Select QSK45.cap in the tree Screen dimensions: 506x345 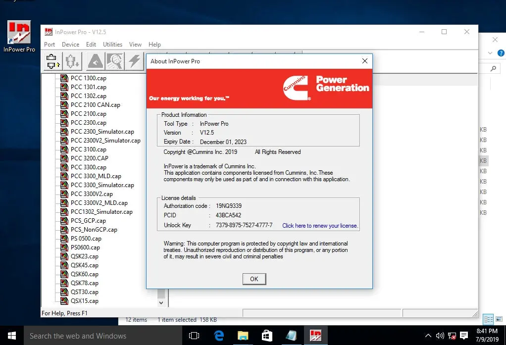(85, 265)
